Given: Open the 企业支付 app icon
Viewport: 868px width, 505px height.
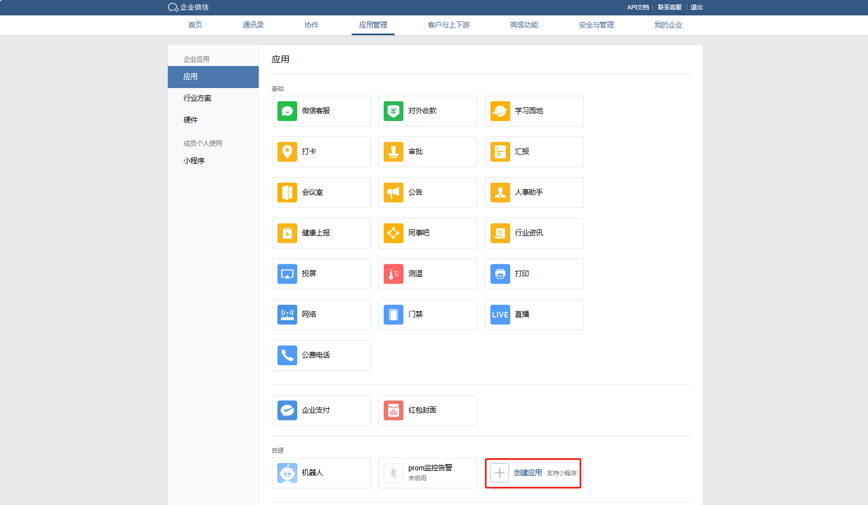Looking at the screenshot, I should point(287,410).
